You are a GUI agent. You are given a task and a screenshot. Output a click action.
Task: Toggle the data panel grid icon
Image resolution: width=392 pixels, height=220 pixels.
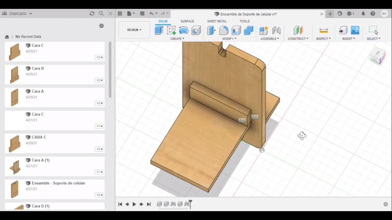pyautogui.click(x=120, y=13)
